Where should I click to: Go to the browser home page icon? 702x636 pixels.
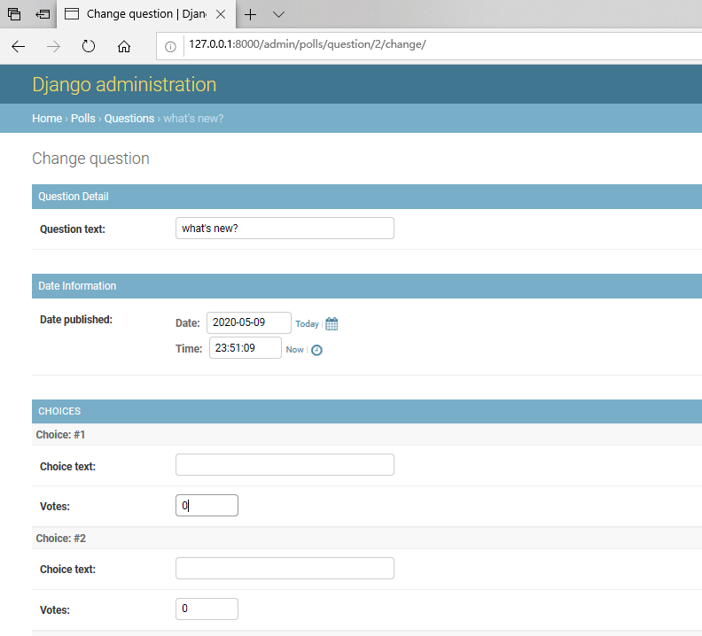pos(124,46)
